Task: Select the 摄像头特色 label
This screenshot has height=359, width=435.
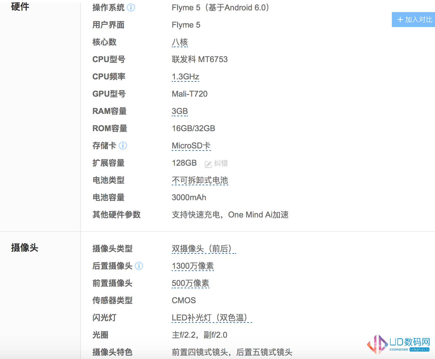Action: click(x=112, y=352)
